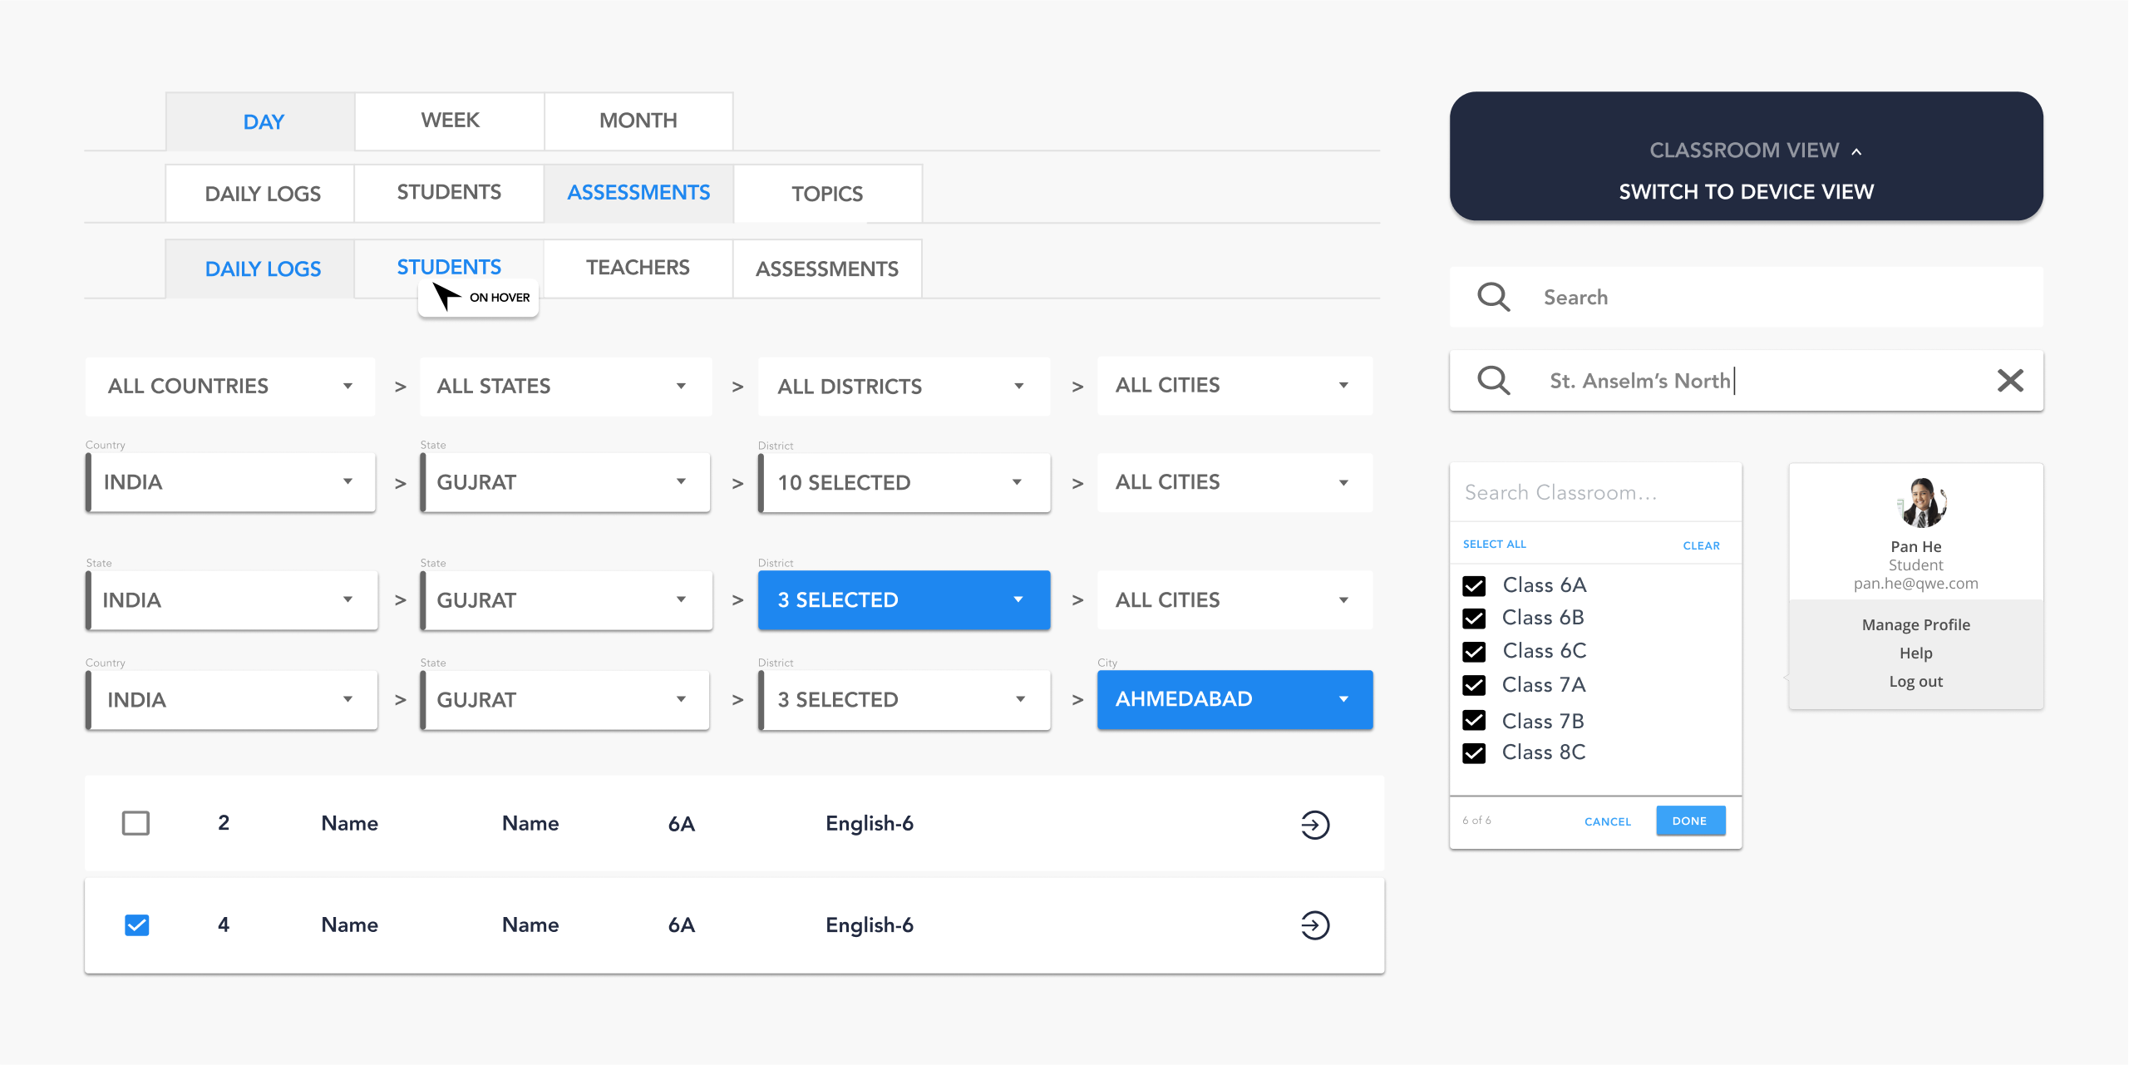Check the empty checkbox in row 2
2129x1065 pixels.
coord(136,823)
